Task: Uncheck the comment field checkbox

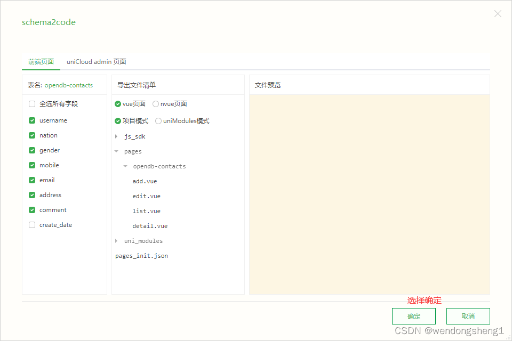Action: pos(32,210)
